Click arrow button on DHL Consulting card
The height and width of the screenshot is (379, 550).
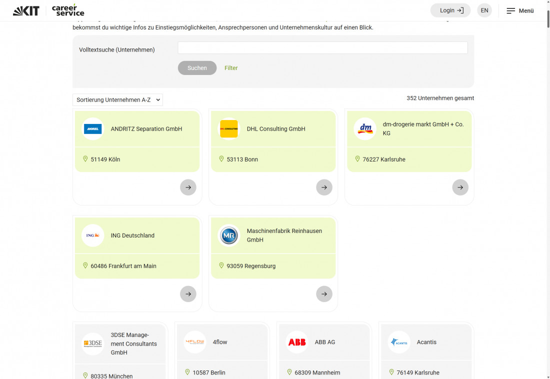point(324,187)
